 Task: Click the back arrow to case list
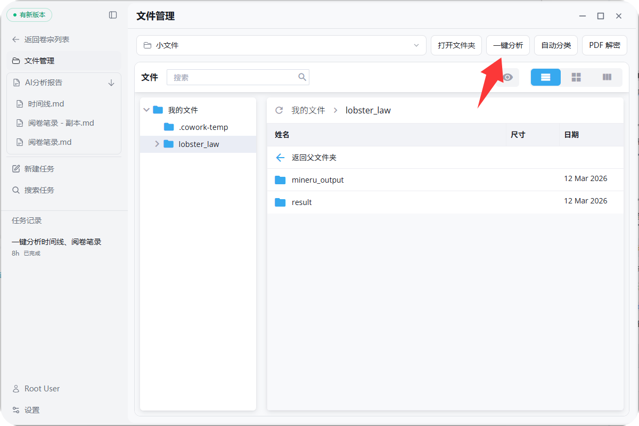[x=16, y=39]
